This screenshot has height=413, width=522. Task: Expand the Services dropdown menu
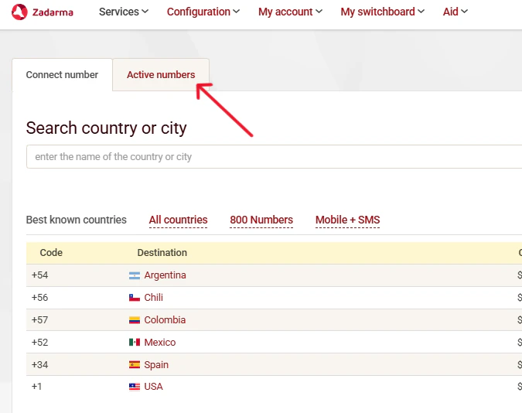pyautogui.click(x=124, y=12)
